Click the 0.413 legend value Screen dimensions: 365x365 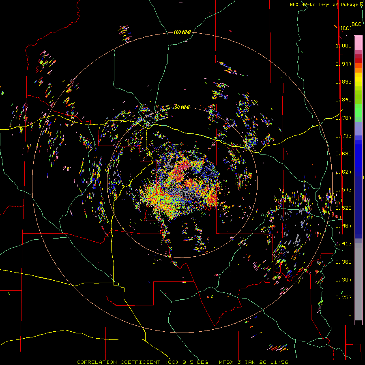[x=344, y=244]
